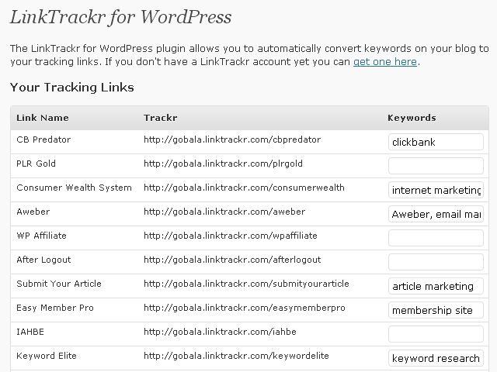The image size is (497, 372).
Task: Click the CB Predator keywords field
Action: pyautogui.click(x=436, y=142)
